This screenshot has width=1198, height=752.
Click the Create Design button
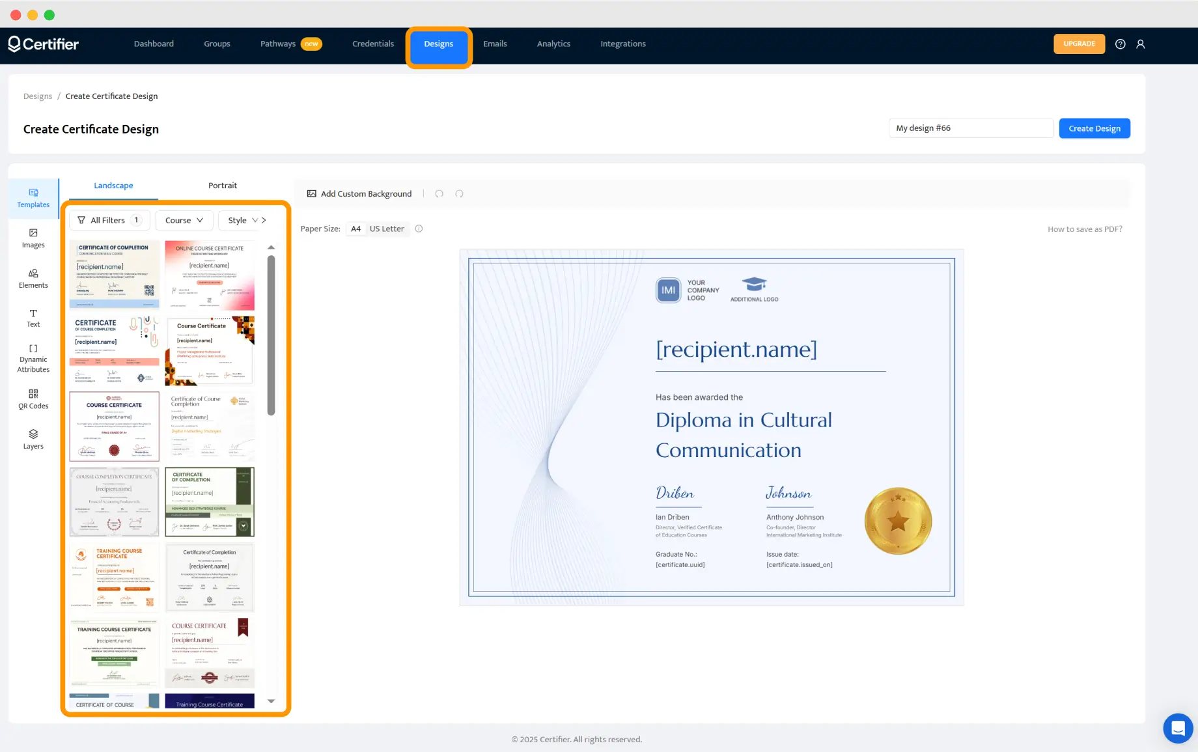click(x=1094, y=128)
